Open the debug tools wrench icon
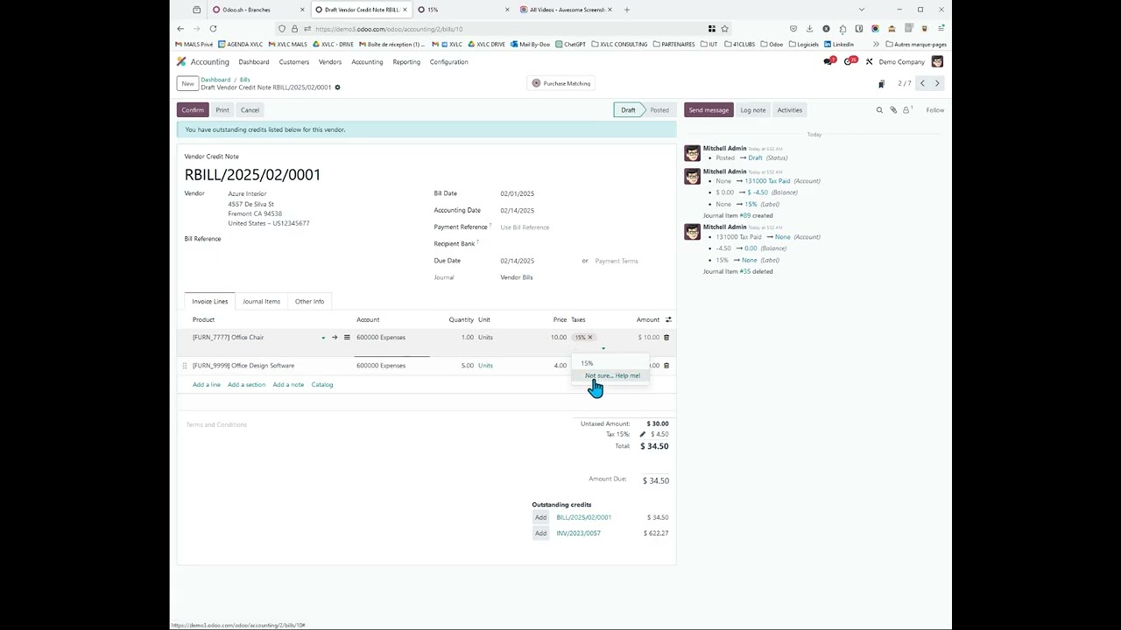This screenshot has width=1121, height=630. tap(869, 62)
